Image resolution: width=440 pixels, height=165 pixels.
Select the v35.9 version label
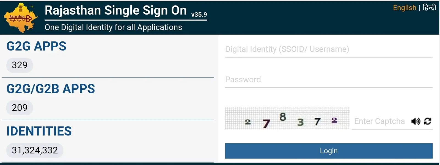click(199, 15)
